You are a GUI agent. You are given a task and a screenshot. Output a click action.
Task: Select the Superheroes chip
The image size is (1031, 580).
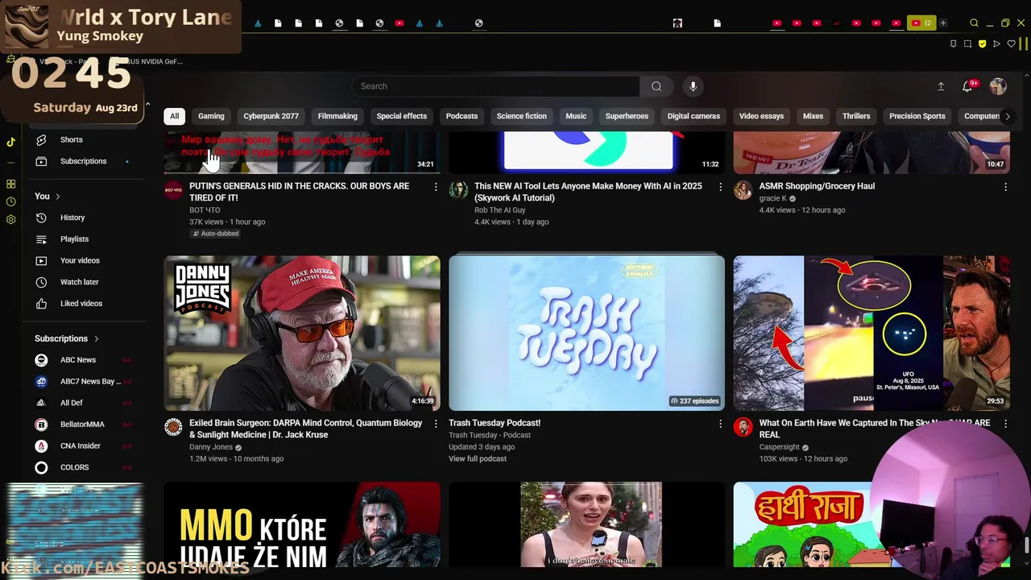(x=627, y=116)
